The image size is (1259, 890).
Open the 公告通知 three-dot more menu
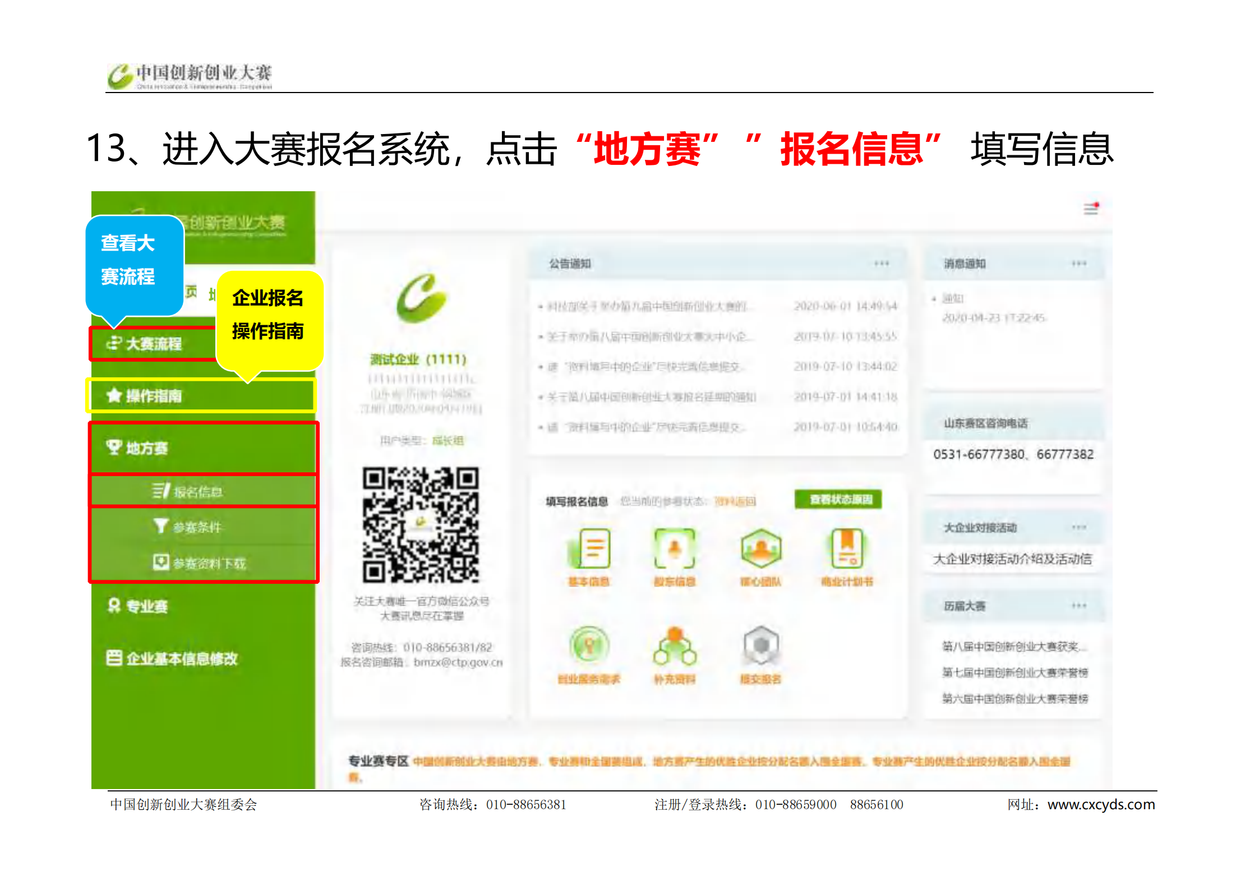881,264
